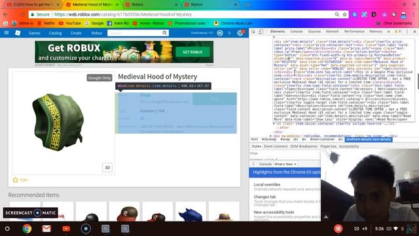Toggle the DevTools inspect element picker

[253, 31]
